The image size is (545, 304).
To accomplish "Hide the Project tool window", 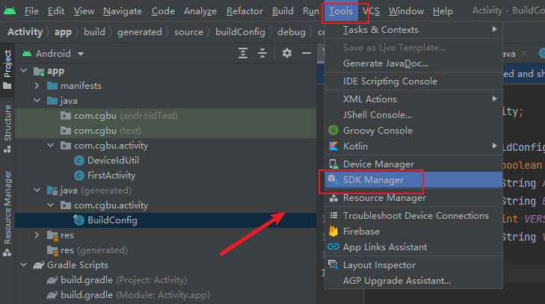I will pyautogui.click(x=307, y=53).
